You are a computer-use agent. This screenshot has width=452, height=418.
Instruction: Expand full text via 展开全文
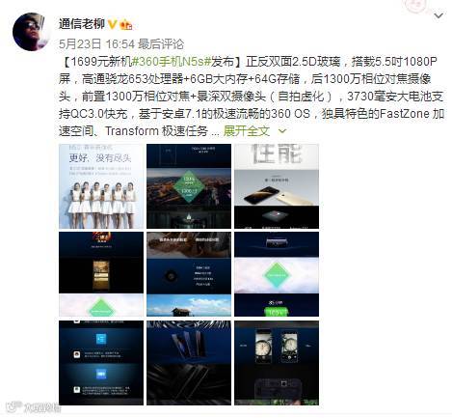(x=247, y=131)
